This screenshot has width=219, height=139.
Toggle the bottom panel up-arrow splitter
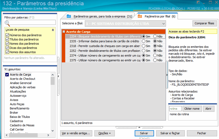(139, 127)
